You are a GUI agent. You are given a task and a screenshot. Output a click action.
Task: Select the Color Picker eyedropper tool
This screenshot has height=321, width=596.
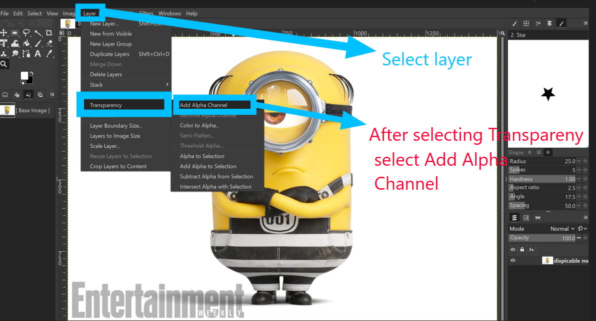click(x=48, y=53)
